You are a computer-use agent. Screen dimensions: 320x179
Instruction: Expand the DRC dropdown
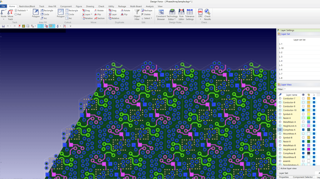tap(200, 19)
